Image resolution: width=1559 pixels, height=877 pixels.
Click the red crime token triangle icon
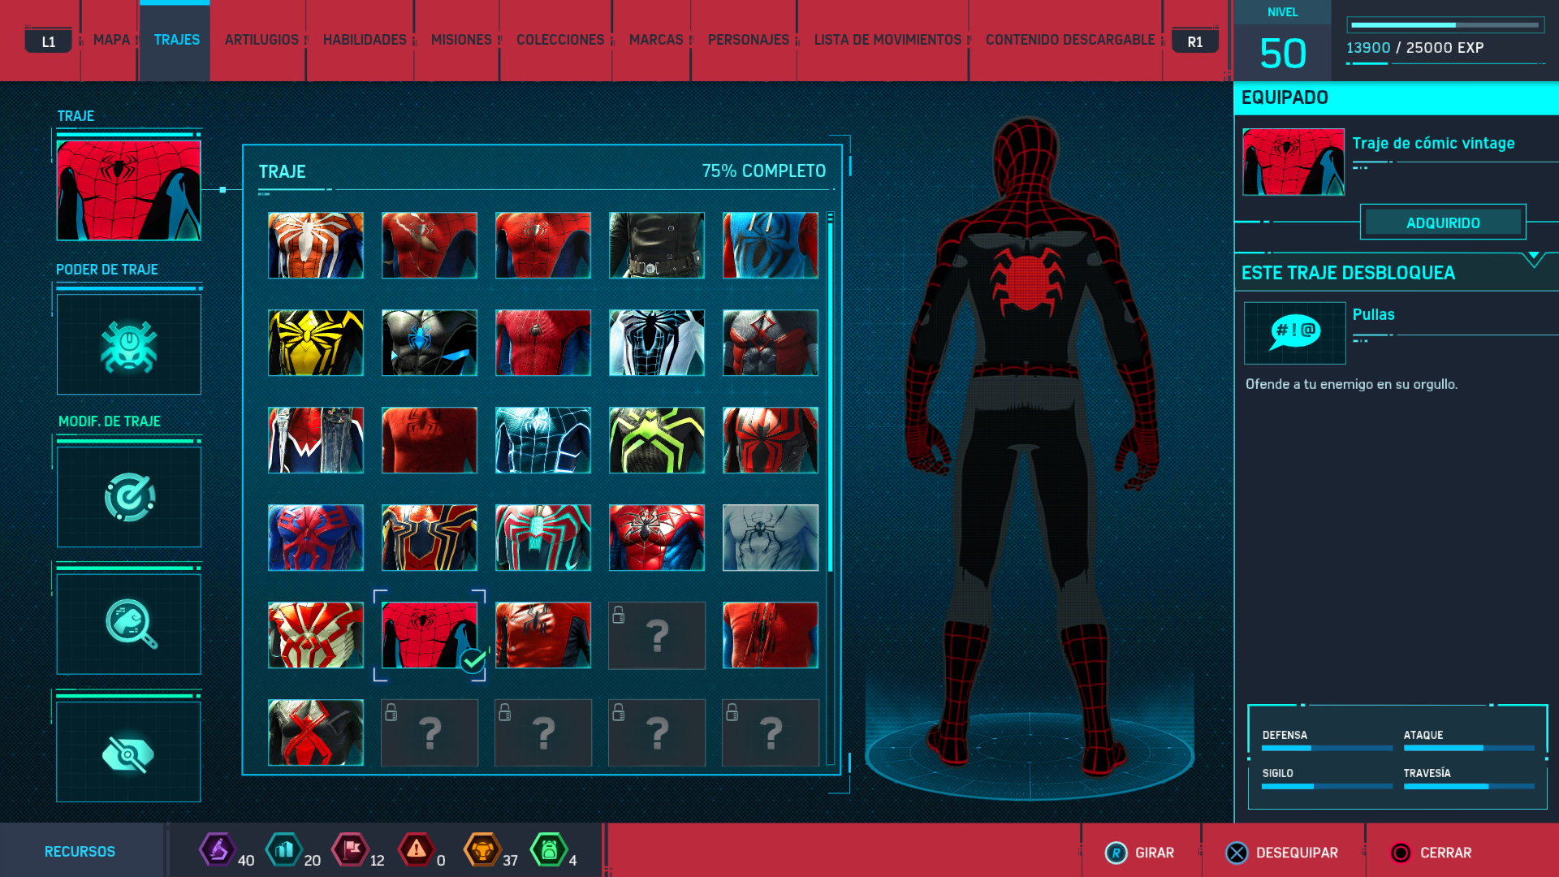416,850
